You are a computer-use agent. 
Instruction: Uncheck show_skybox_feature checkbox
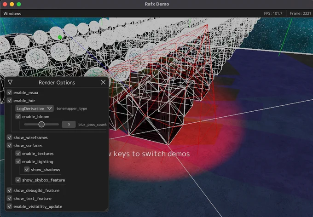coord(18,180)
